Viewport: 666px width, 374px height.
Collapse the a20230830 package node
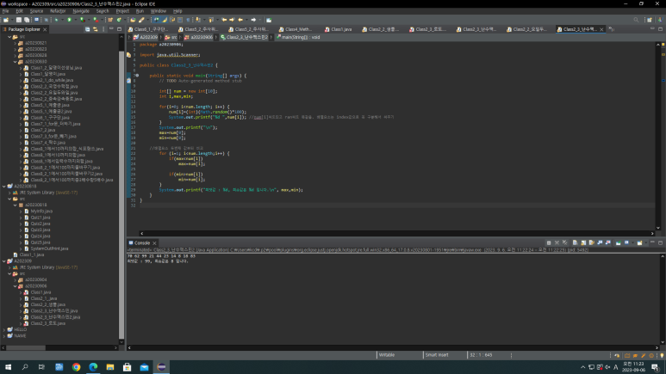click(16, 62)
